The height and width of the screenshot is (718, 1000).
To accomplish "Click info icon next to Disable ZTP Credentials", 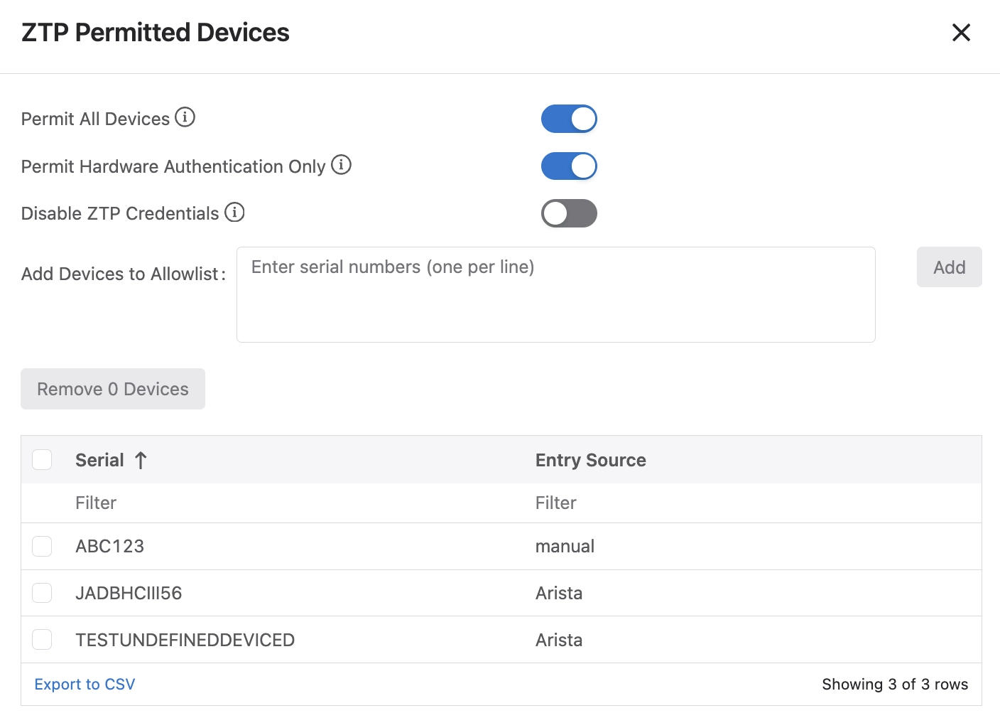I will click(234, 212).
